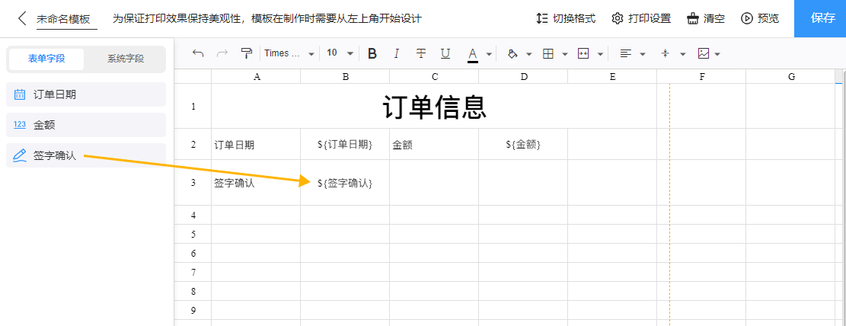Toggle bold formatting
Image resolution: width=846 pixels, height=326 pixels.
tap(372, 53)
